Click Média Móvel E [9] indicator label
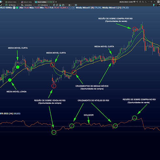The height and width of the screenshot is (160, 160). (x=85, y=8)
